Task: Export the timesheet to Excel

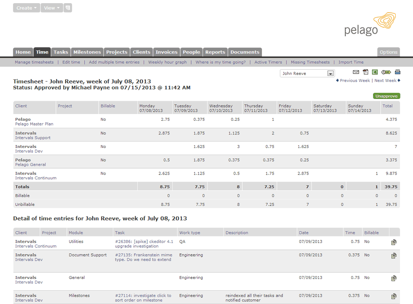Action: tap(375, 72)
